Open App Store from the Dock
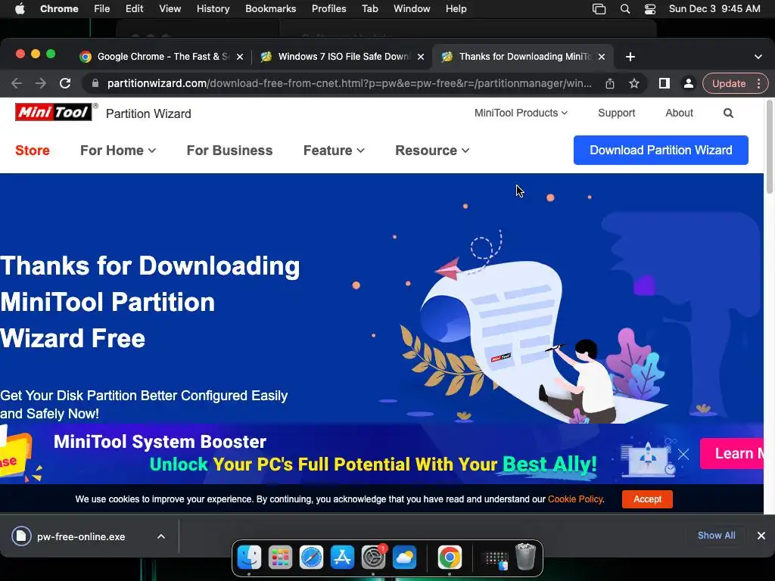Screen dimensions: 775x581 coord(343,558)
